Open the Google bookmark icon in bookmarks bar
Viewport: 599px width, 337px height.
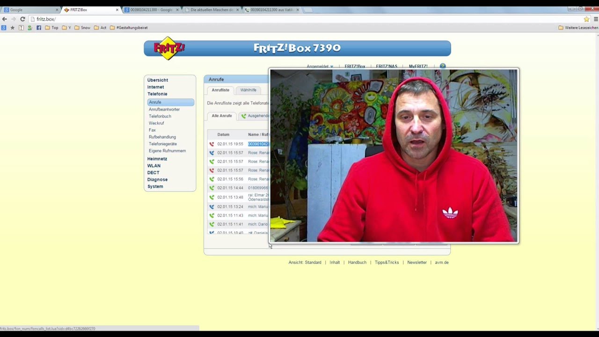[4, 28]
